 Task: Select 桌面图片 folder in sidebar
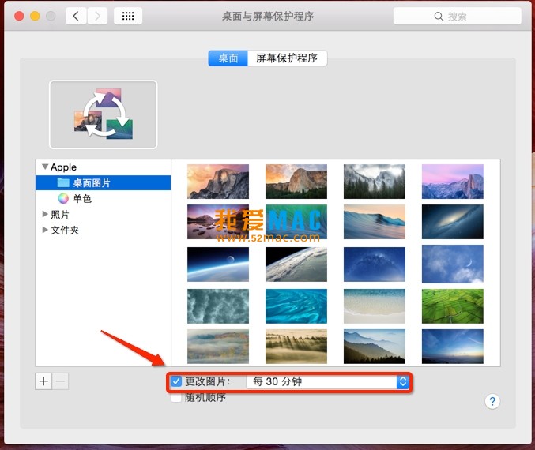click(x=103, y=182)
